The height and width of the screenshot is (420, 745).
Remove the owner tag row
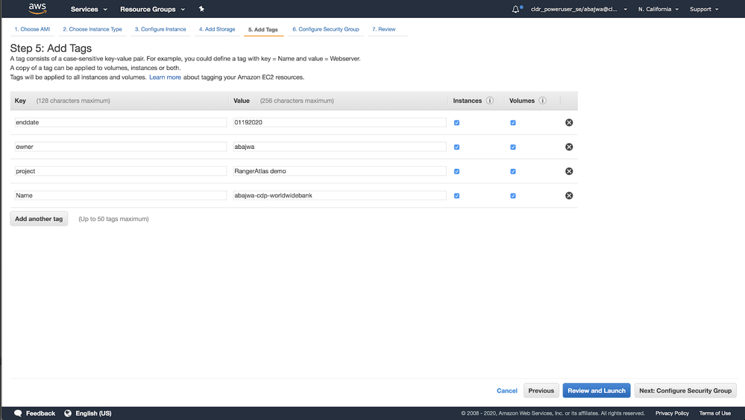click(x=569, y=147)
